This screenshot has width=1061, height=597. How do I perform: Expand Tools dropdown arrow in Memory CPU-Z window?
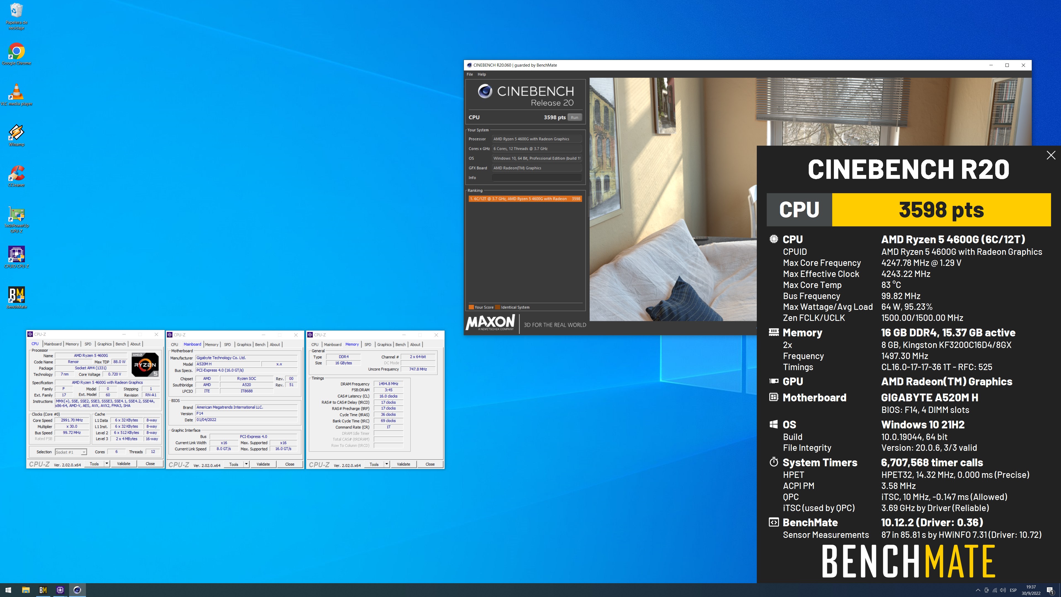point(387,464)
